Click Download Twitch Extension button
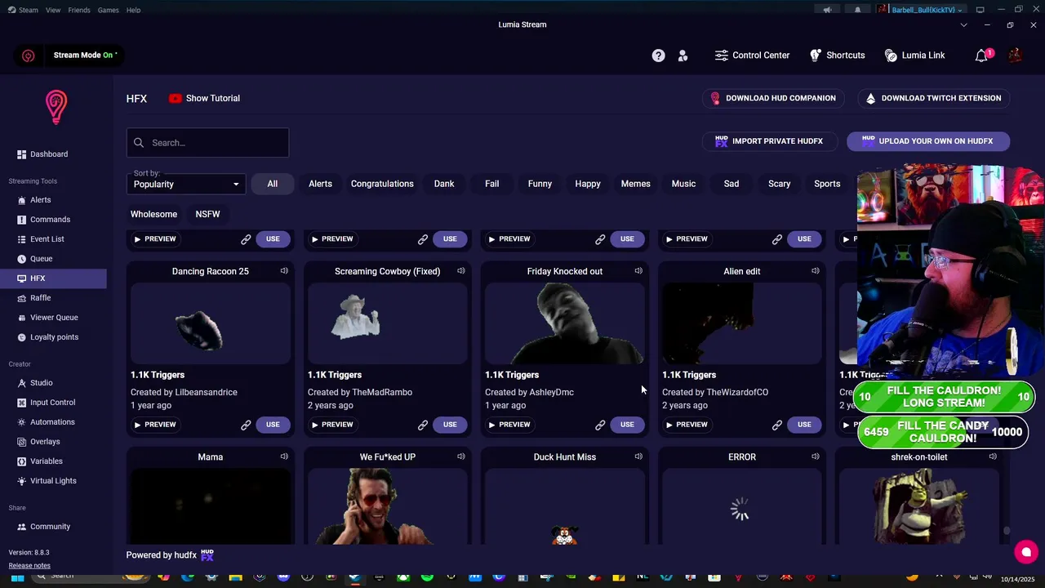 pyautogui.click(x=933, y=98)
